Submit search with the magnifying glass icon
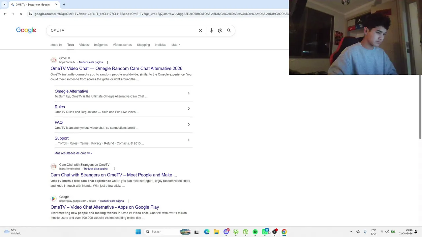The height and width of the screenshot is (237, 422). pos(229,30)
